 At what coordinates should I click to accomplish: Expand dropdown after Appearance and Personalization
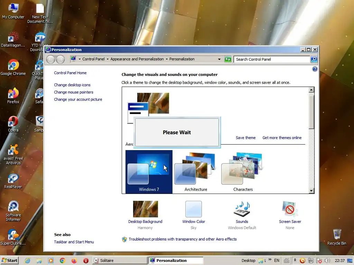[x=167, y=59]
